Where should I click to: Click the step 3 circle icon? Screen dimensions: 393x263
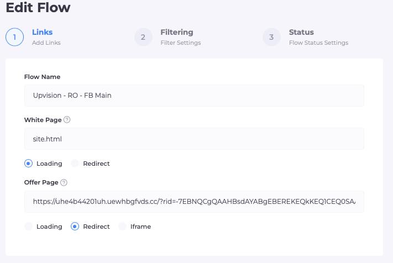click(271, 37)
